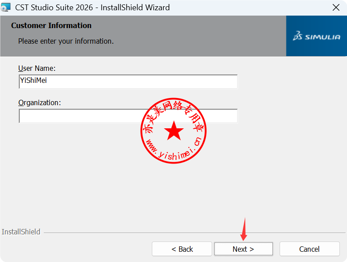Screen dimensions: 347x262
Task: Close the InstallShield Wizard window
Action: 336,8
